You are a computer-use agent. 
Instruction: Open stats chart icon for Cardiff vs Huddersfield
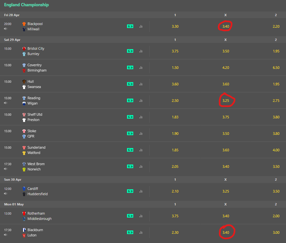point(141,191)
